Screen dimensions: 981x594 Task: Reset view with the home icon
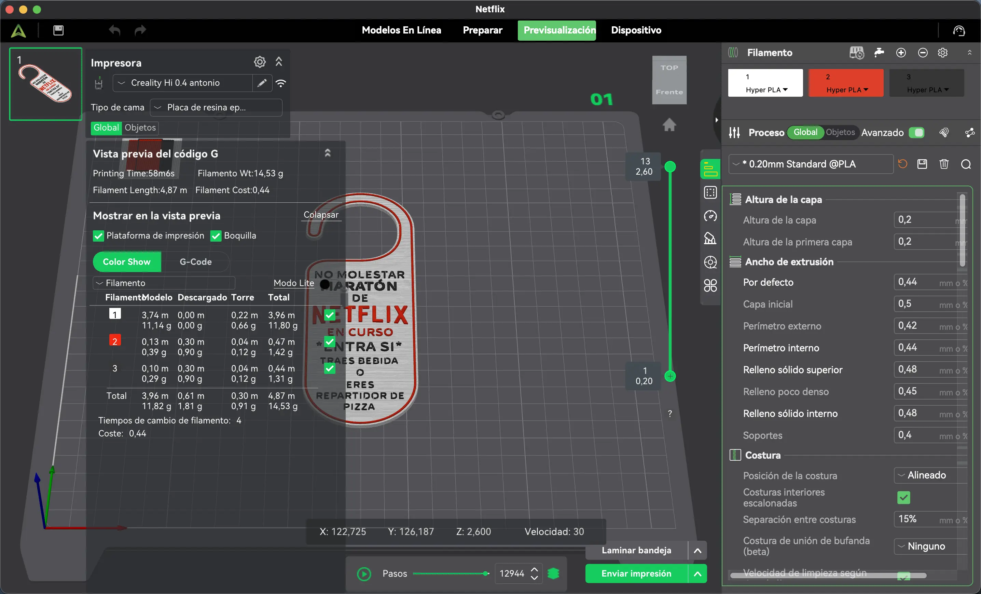(669, 125)
